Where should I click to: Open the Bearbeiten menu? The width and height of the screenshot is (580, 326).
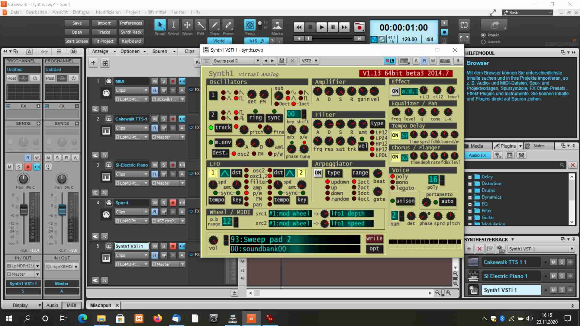click(x=36, y=12)
